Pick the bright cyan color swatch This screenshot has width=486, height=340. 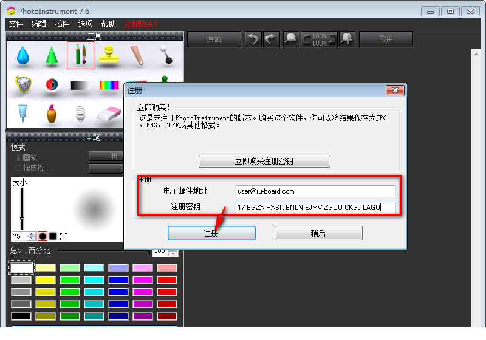tap(94, 280)
